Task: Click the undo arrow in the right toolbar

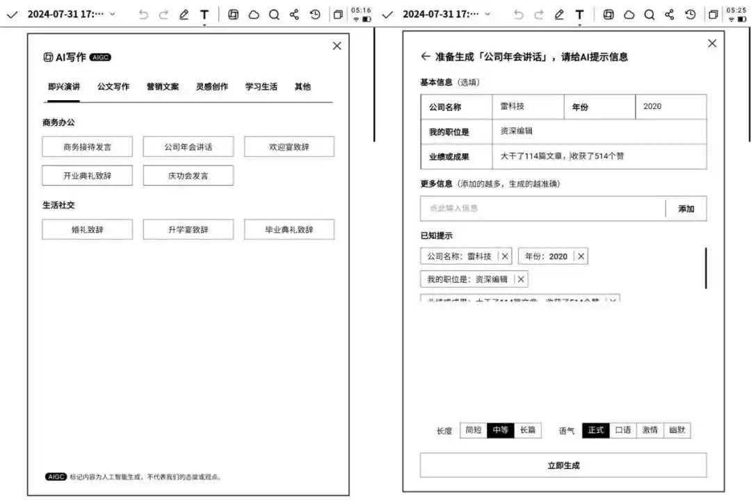Action: [518, 15]
